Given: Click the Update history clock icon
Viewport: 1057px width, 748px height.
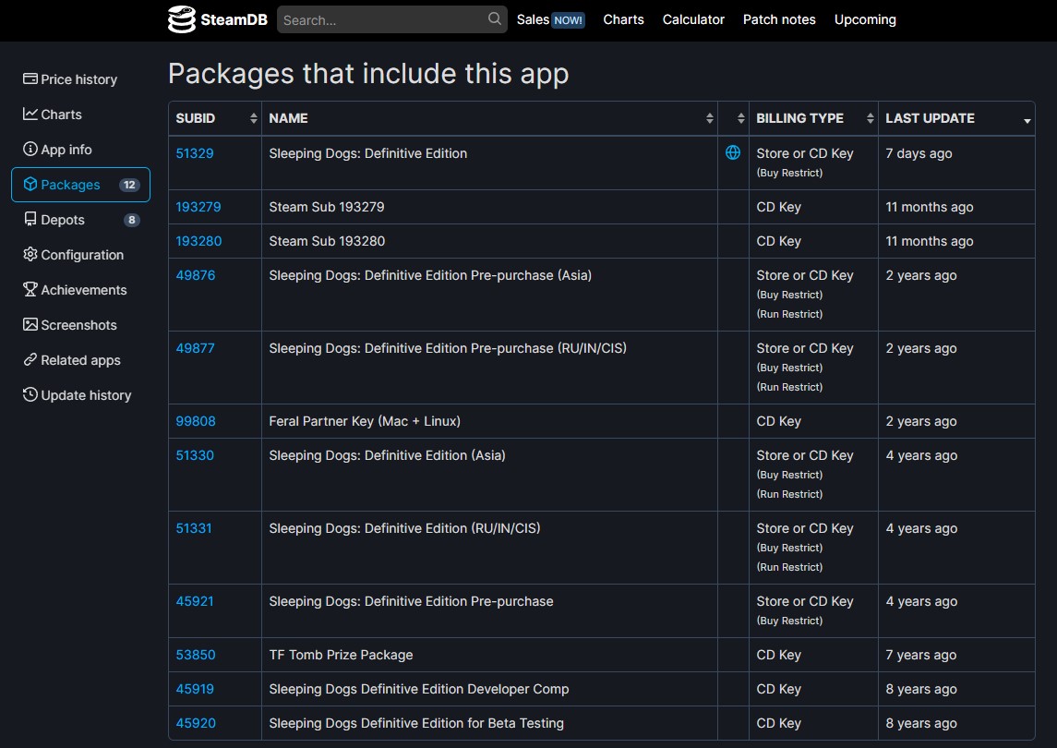Looking at the screenshot, I should 30,394.
